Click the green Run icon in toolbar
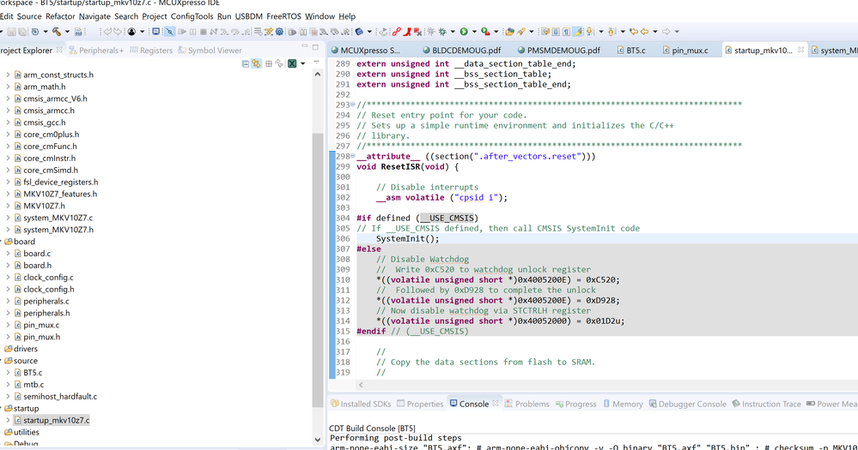 pos(464,32)
